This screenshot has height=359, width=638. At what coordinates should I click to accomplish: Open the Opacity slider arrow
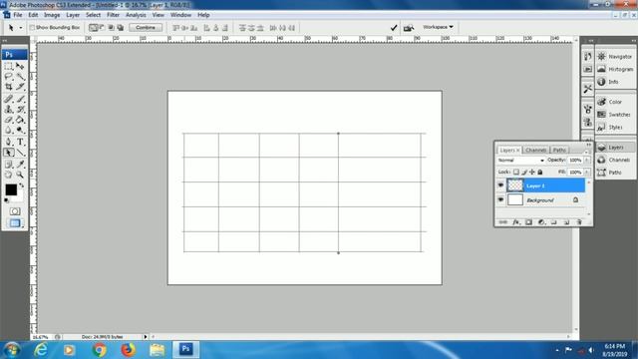pos(587,161)
